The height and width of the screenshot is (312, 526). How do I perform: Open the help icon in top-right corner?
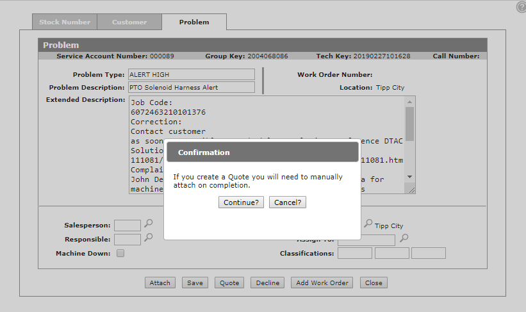(x=521, y=7)
